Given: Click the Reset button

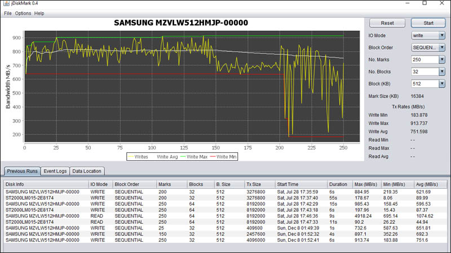Looking at the screenshot, I should pos(387,23).
